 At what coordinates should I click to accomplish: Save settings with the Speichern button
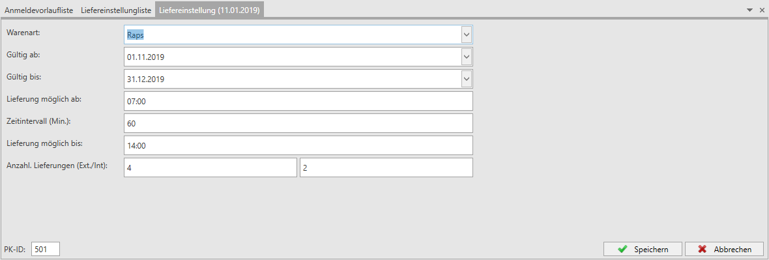click(643, 249)
